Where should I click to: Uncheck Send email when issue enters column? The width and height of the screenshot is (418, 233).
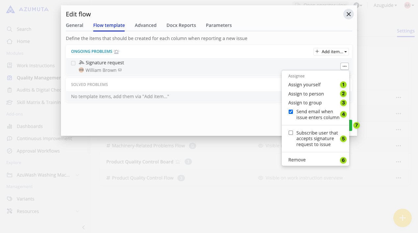coord(291,112)
